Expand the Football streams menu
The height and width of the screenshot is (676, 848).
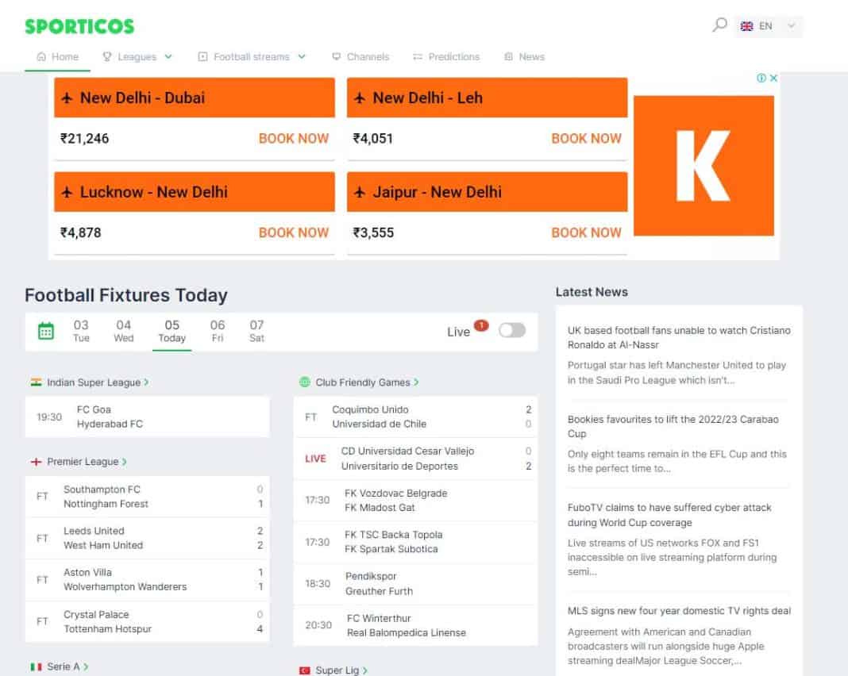pos(251,56)
